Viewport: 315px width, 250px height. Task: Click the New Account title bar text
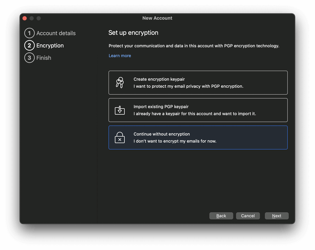click(157, 18)
